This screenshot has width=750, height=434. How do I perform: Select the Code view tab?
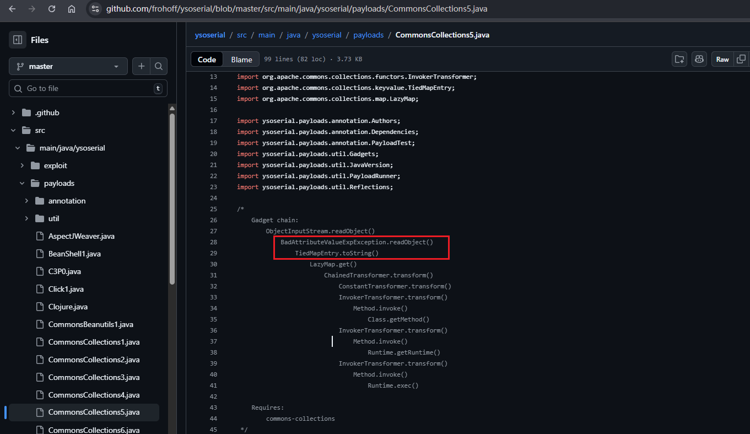[x=207, y=60]
